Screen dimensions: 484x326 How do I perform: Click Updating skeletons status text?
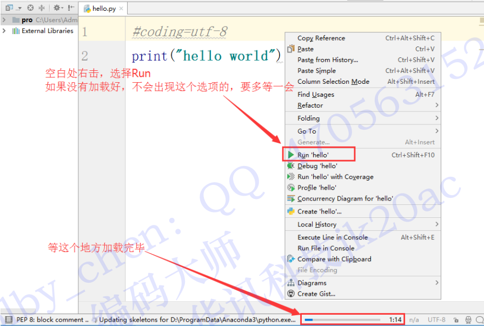click(x=197, y=320)
